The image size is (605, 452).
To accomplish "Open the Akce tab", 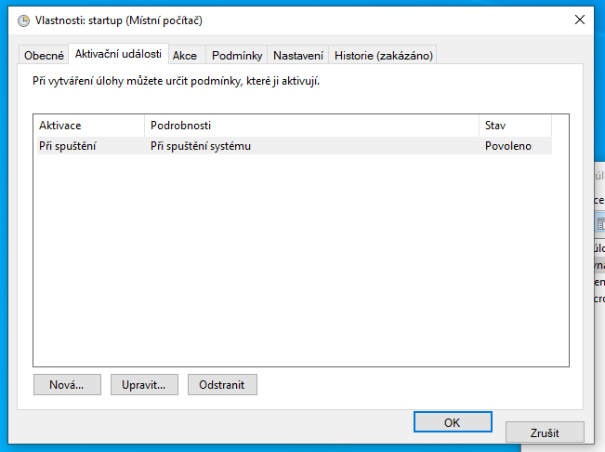I will click(185, 56).
